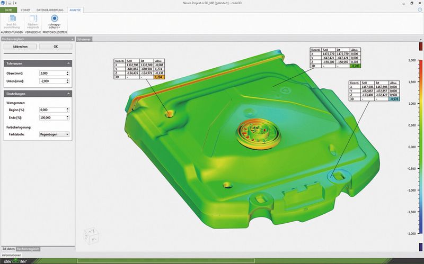Viewport: 424px width, 264px height.
Task: Click the dark red over-tolerance swatch
Action: click(420, 47)
